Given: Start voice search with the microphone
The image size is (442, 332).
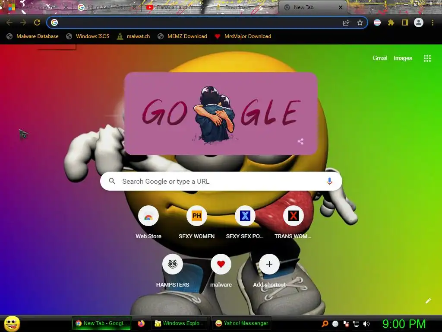Looking at the screenshot, I should pyautogui.click(x=329, y=181).
